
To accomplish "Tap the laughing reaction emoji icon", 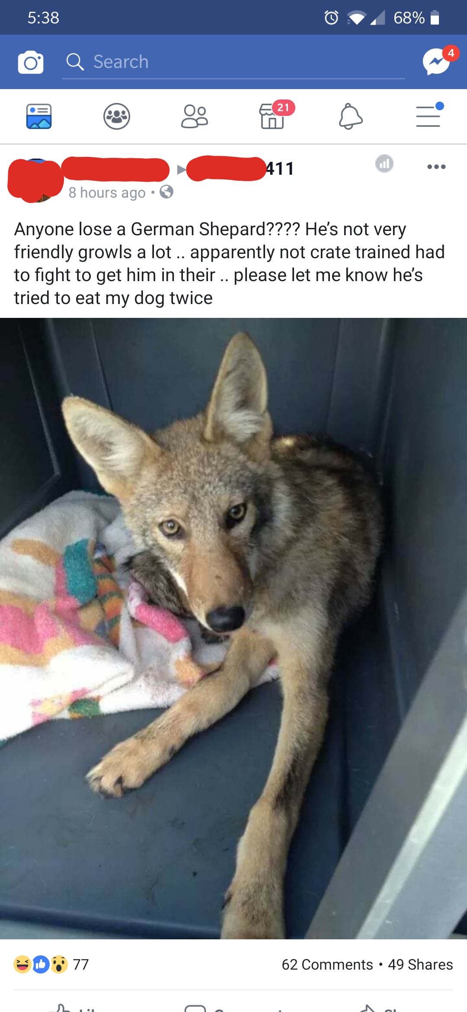I will [x=22, y=964].
